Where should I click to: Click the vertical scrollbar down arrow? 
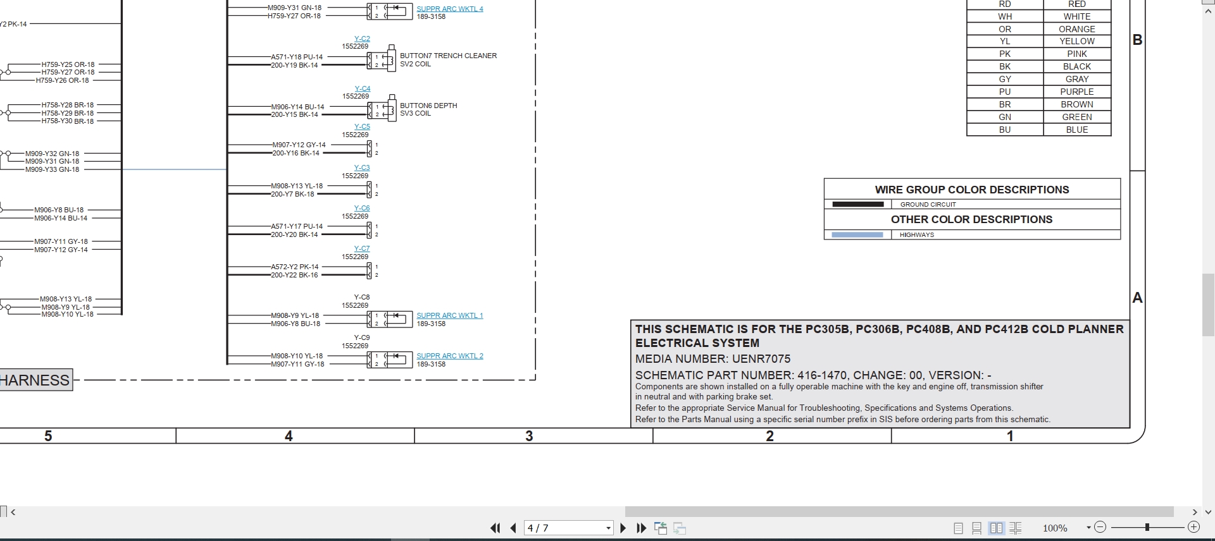click(1209, 512)
